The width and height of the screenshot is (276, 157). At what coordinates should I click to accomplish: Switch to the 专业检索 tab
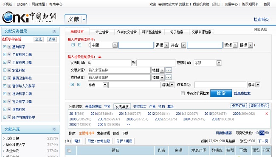click(102, 32)
